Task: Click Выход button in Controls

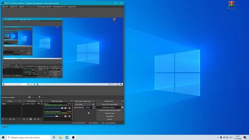Action: click(x=110, y=119)
